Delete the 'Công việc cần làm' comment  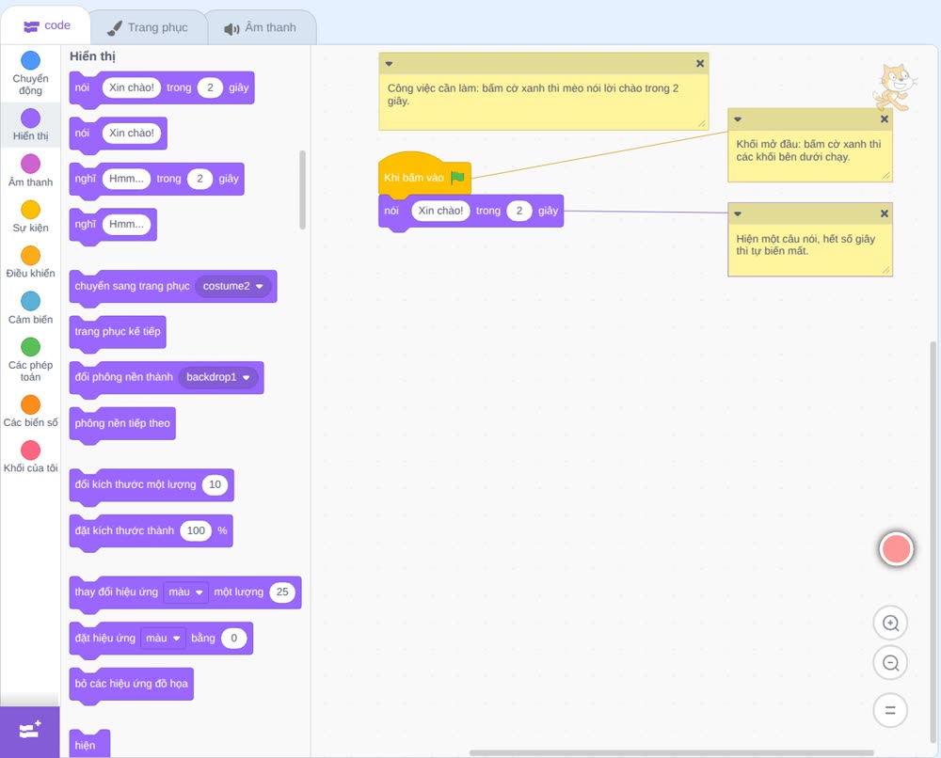(x=700, y=64)
